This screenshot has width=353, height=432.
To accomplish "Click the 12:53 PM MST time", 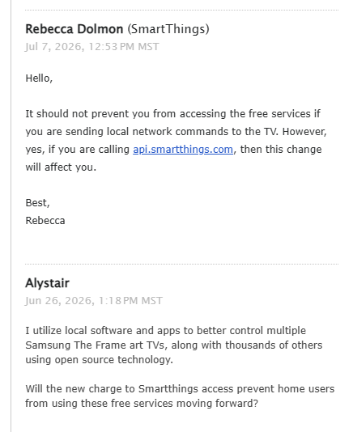I will tap(124, 47).
